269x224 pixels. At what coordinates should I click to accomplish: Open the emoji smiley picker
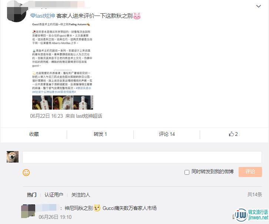pos(26,173)
